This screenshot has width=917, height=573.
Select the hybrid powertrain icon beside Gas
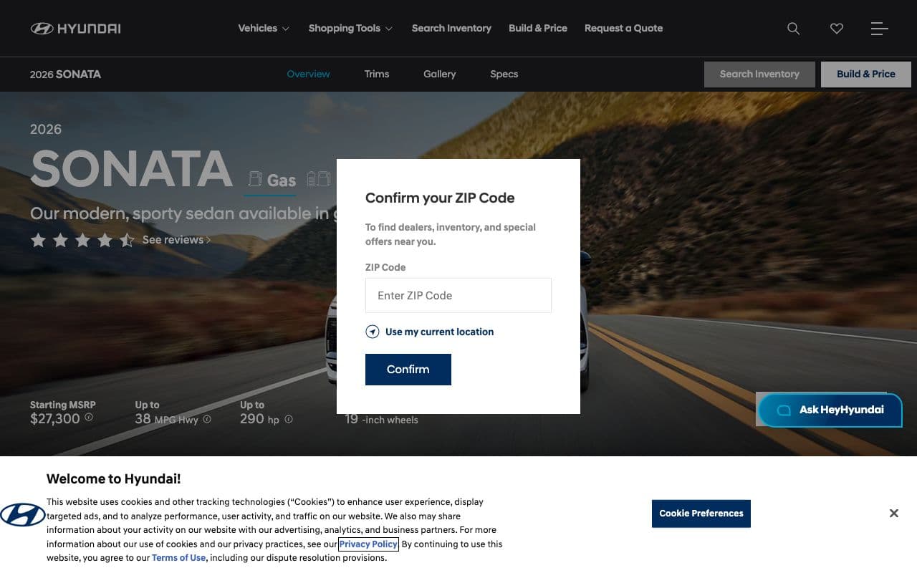pyautogui.click(x=319, y=178)
